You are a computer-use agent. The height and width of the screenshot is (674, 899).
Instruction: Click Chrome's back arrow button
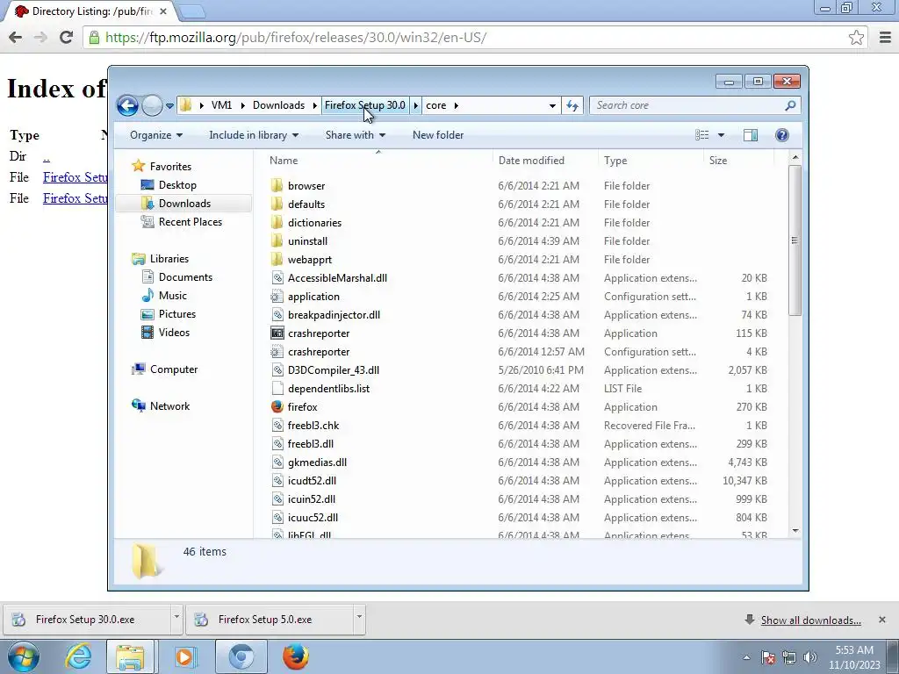pyautogui.click(x=16, y=37)
